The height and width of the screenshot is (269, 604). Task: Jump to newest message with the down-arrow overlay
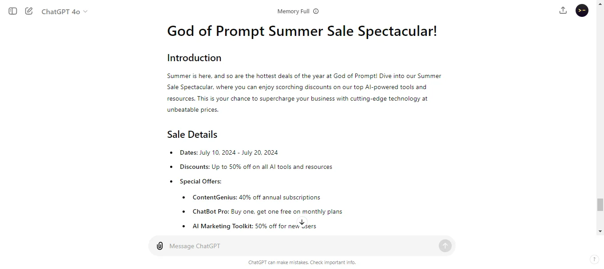point(302,222)
